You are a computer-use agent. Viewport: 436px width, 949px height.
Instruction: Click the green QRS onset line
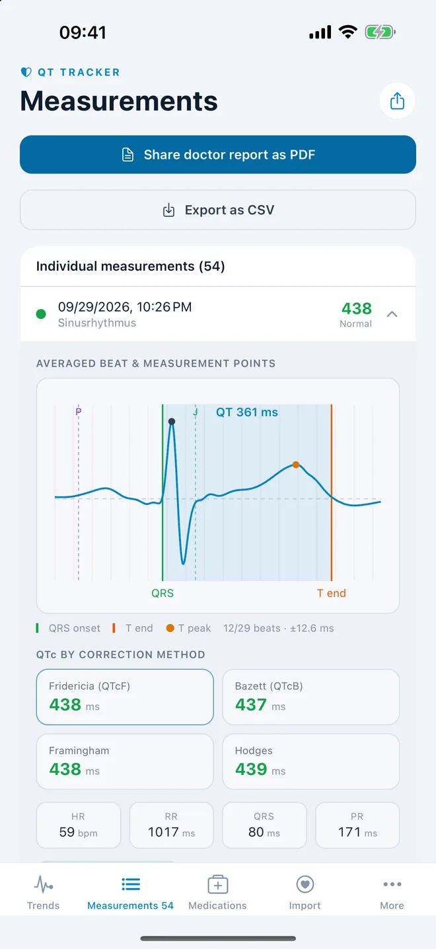[x=163, y=492]
